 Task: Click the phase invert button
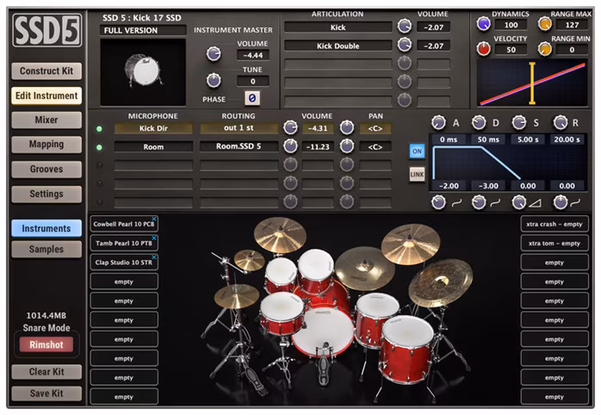click(x=252, y=99)
